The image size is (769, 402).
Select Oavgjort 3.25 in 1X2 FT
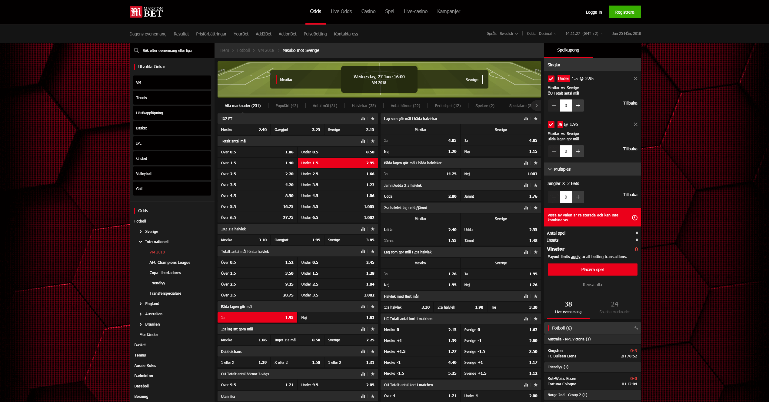297,129
